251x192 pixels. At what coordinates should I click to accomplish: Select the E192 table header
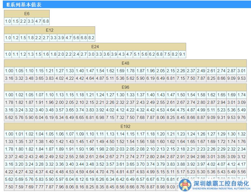tap(126, 126)
